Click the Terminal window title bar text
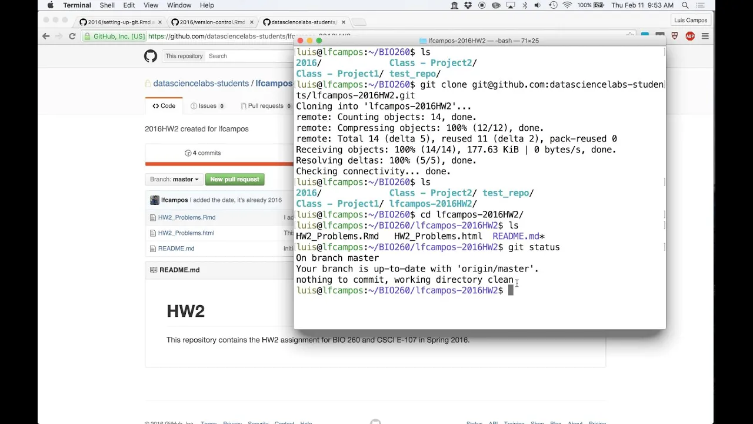 tap(484, 41)
